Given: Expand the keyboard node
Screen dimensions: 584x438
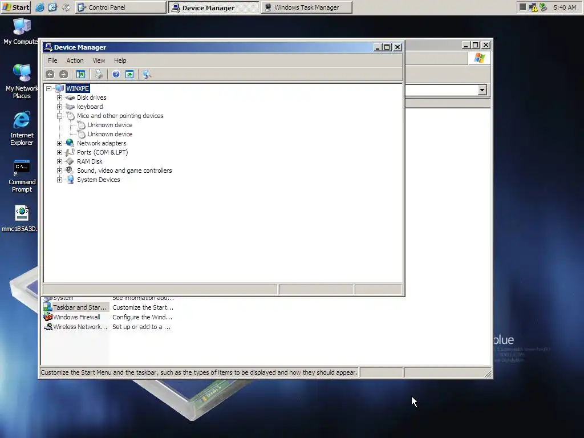Looking at the screenshot, I should pos(59,107).
